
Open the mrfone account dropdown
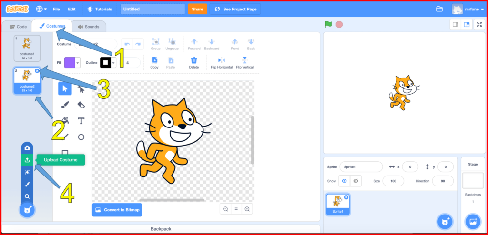468,9
